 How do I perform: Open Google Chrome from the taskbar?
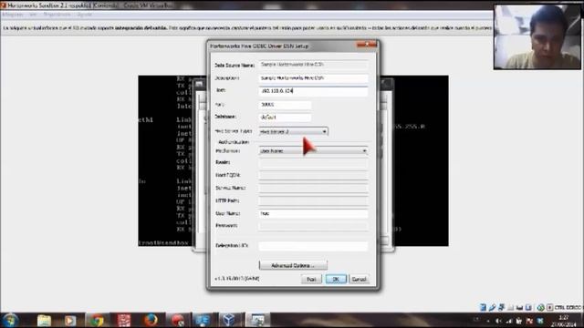coord(97,320)
